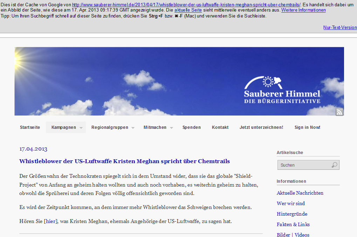Visit the 'Fakten & Links' sidebar link
The image size is (357, 237).
tap(293, 224)
